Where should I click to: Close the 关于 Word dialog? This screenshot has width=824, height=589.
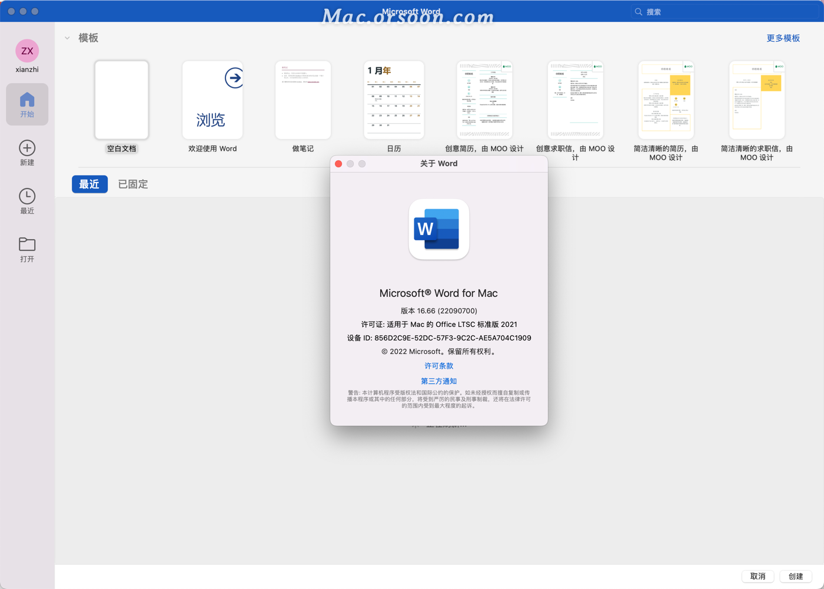(338, 164)
